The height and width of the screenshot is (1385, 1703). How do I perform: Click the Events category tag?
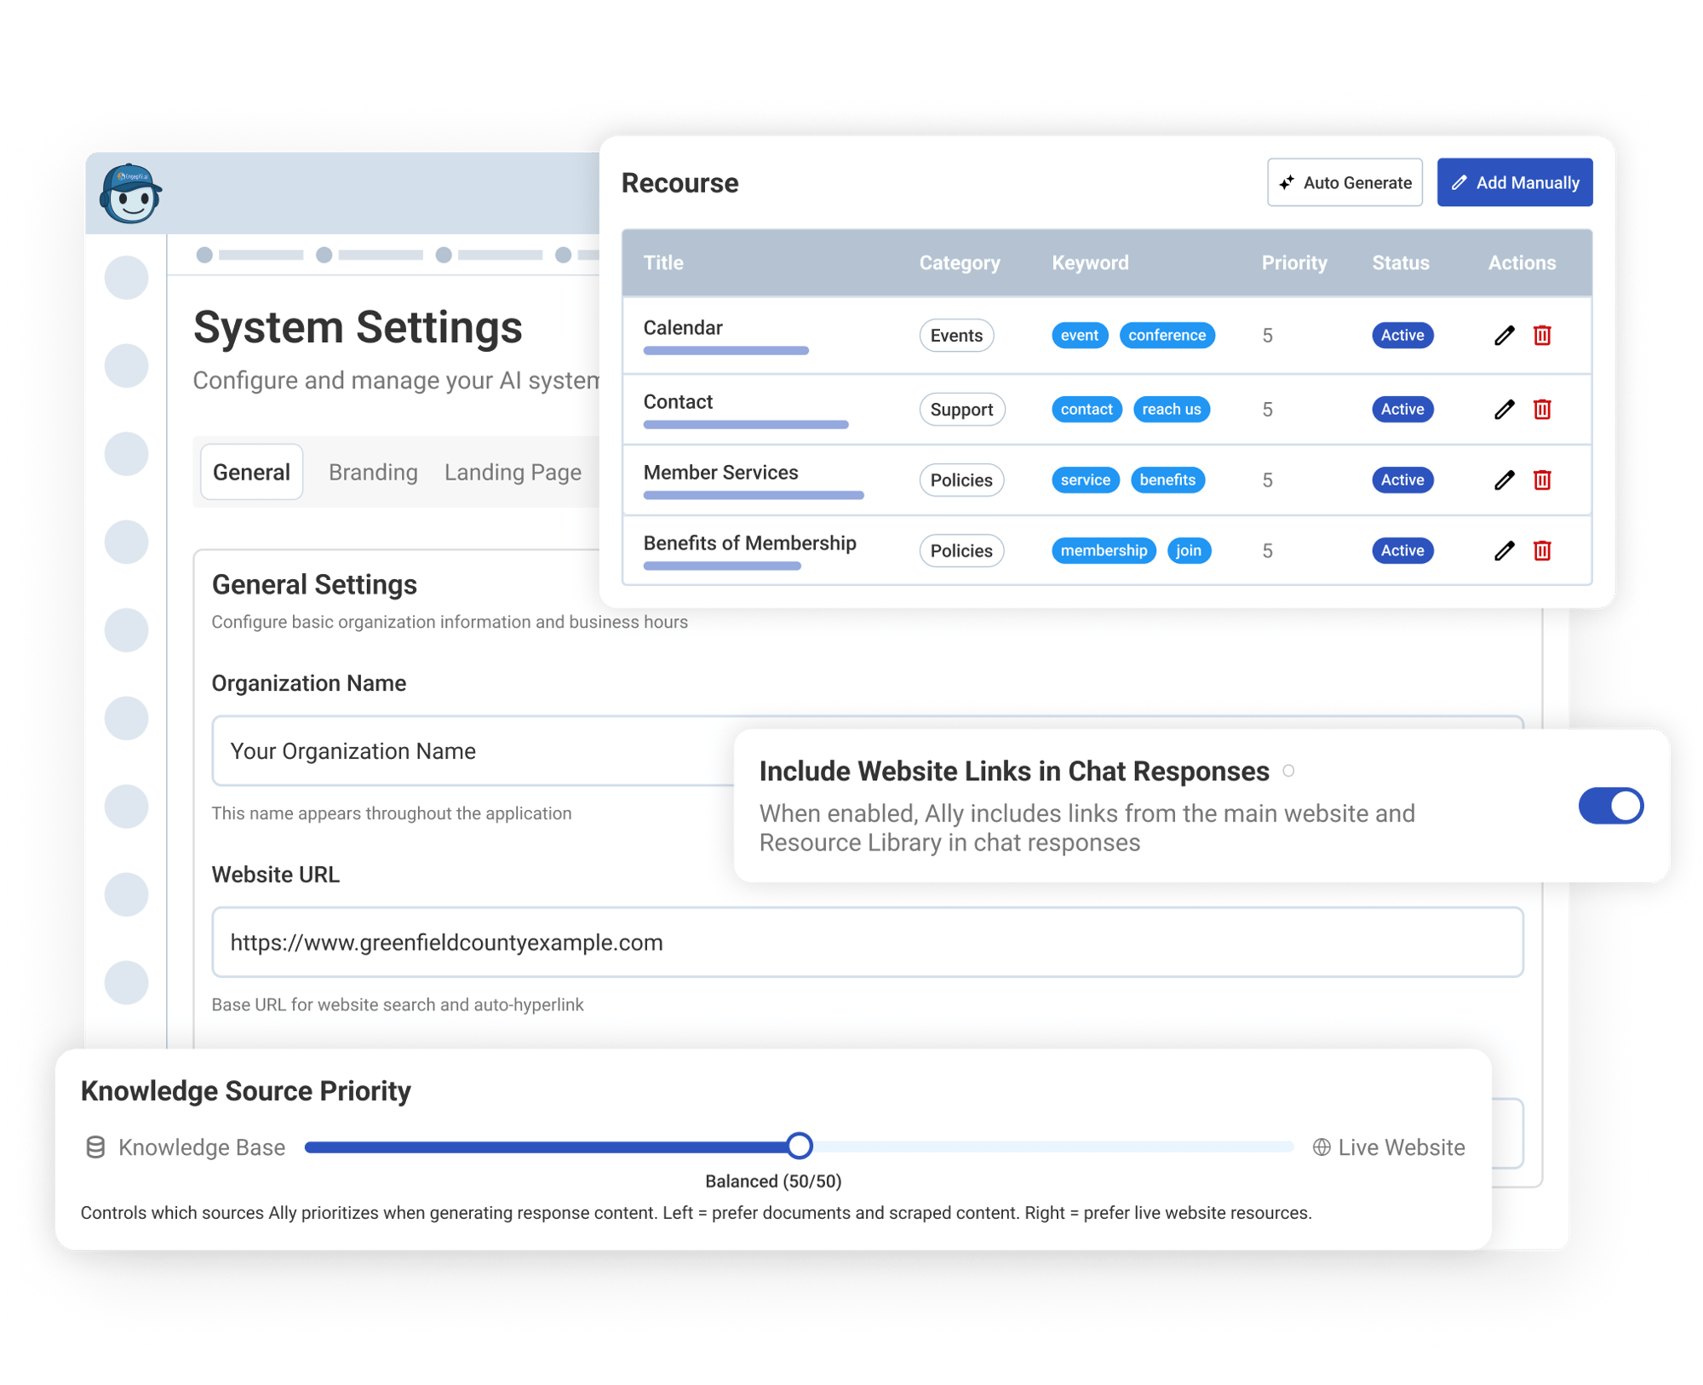point(956,336)
